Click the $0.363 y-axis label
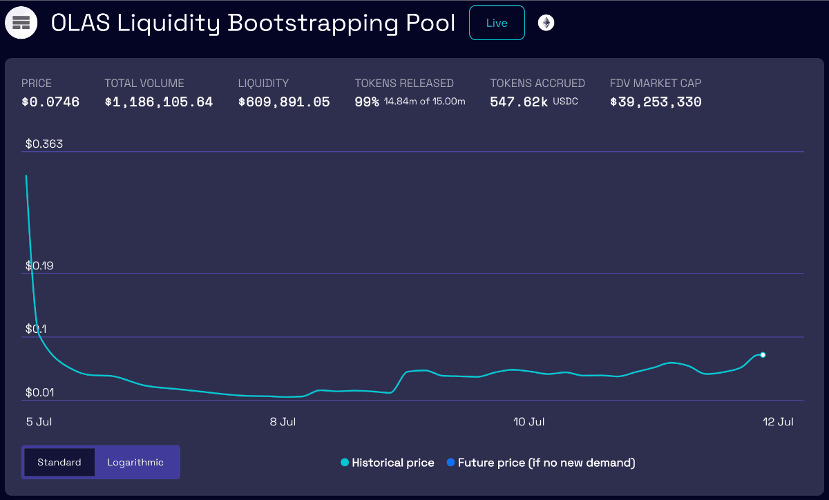Image resolution: width=829 pixels, height=500 pixels. coord(44,144)
